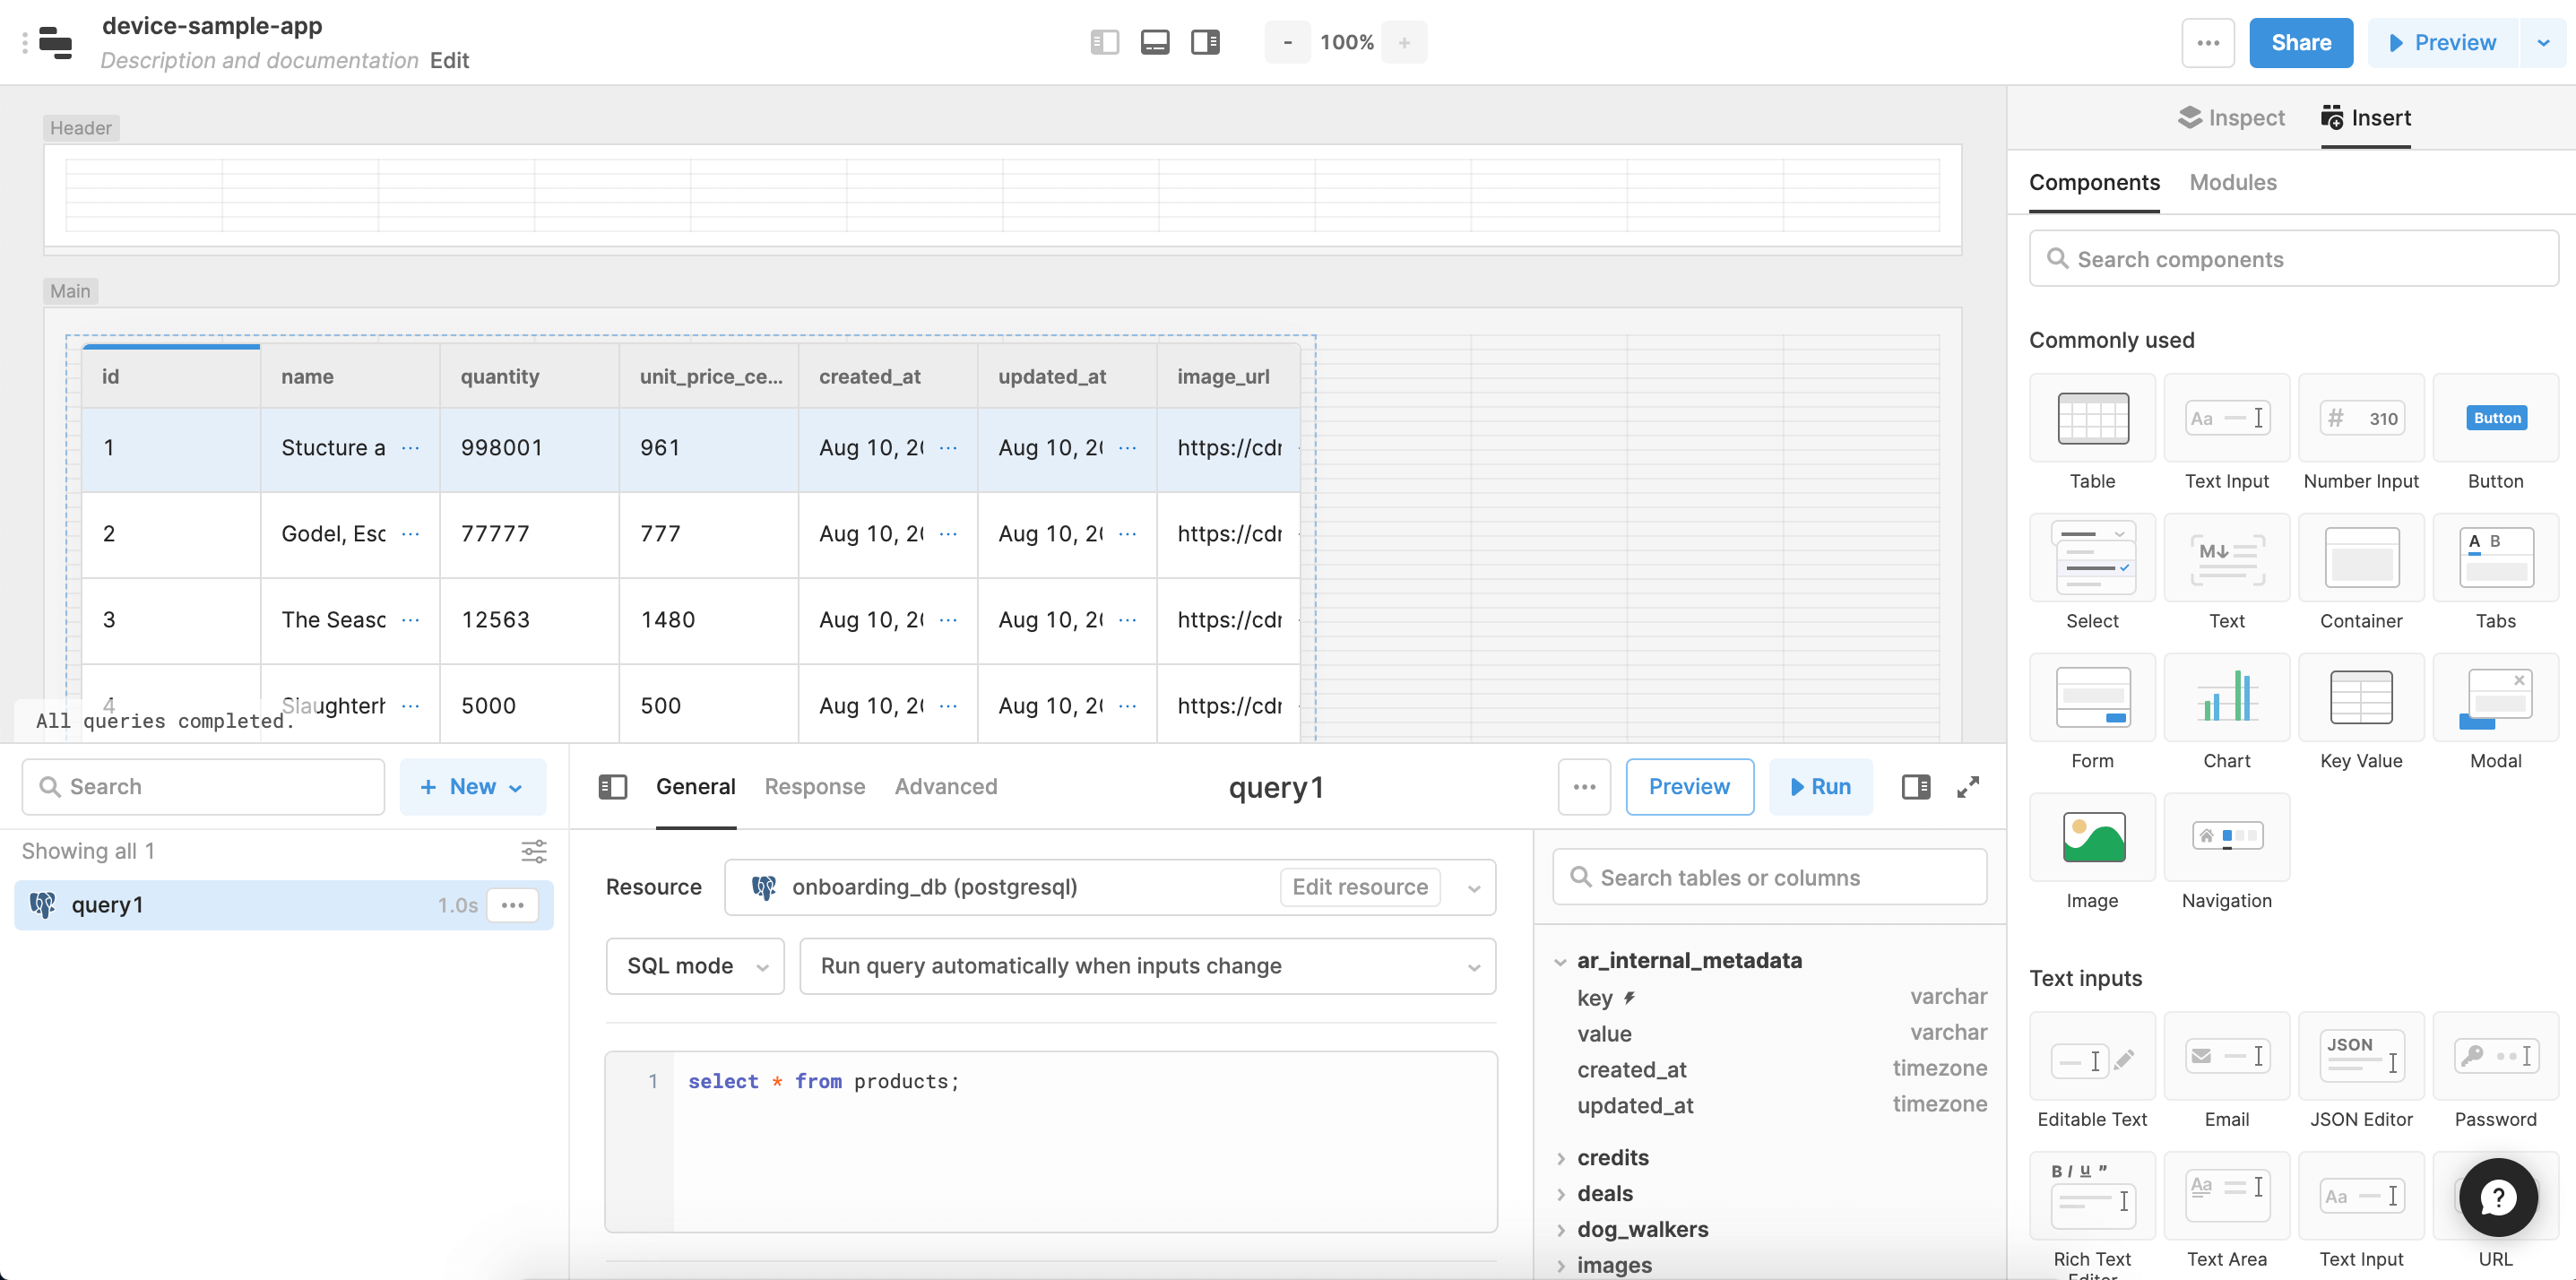Add a Chart component
The width and height of the screenshot is (2576, 1280).
pos(2226,697)
